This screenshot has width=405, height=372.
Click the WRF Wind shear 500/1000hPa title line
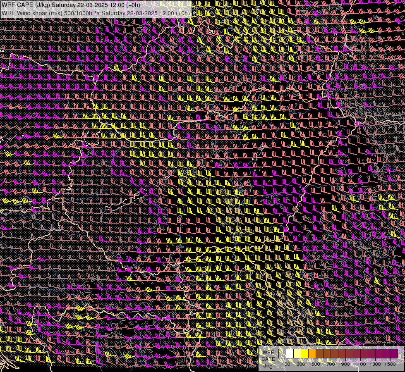click(x=96, y=13)
